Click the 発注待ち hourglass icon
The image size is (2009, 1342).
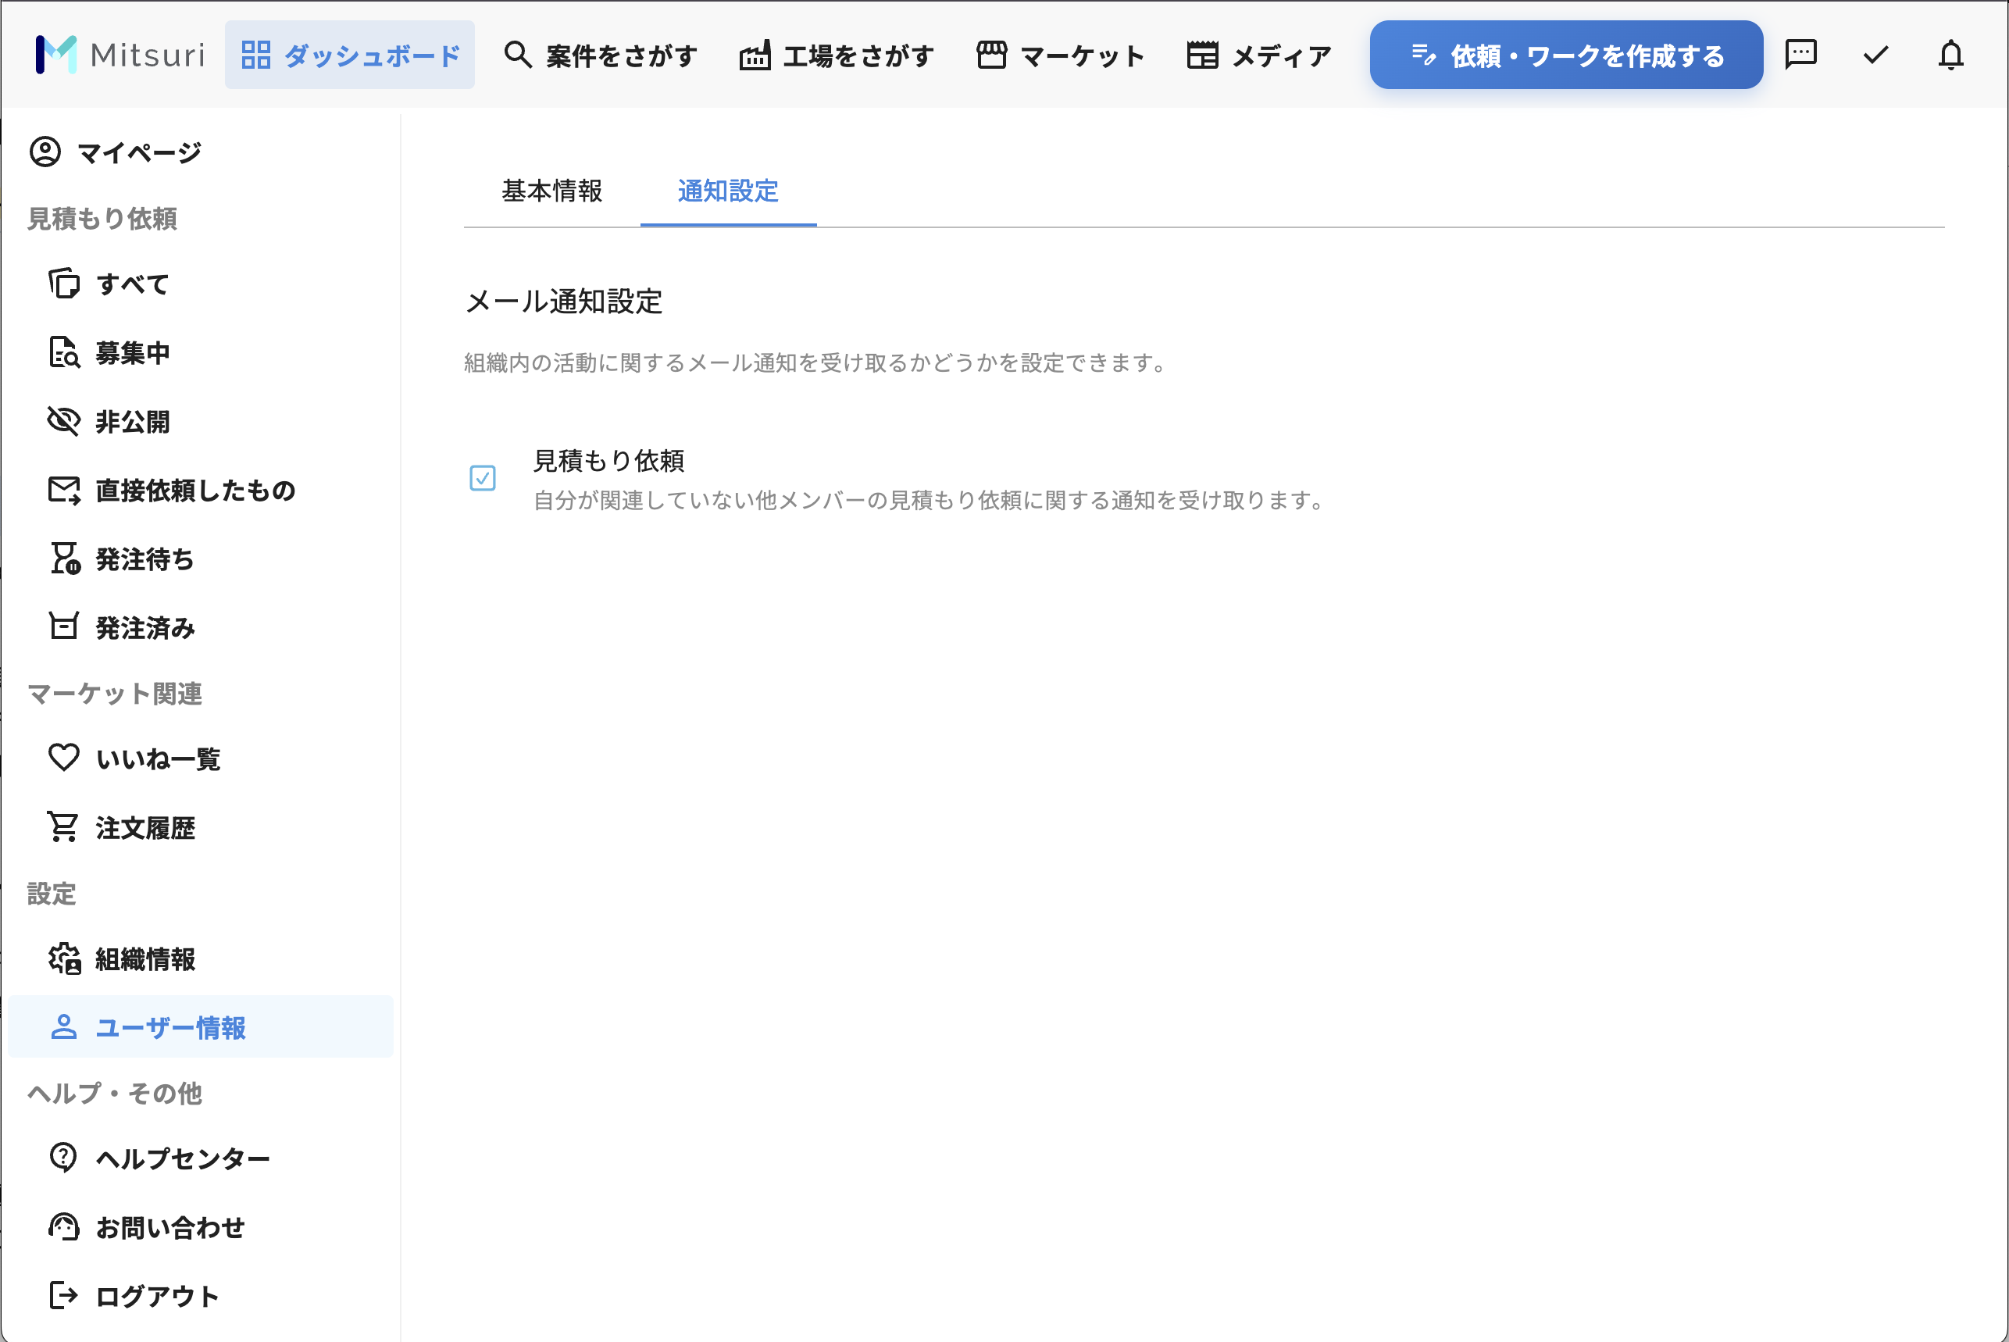pyautogui.click(x=64, y=559)
